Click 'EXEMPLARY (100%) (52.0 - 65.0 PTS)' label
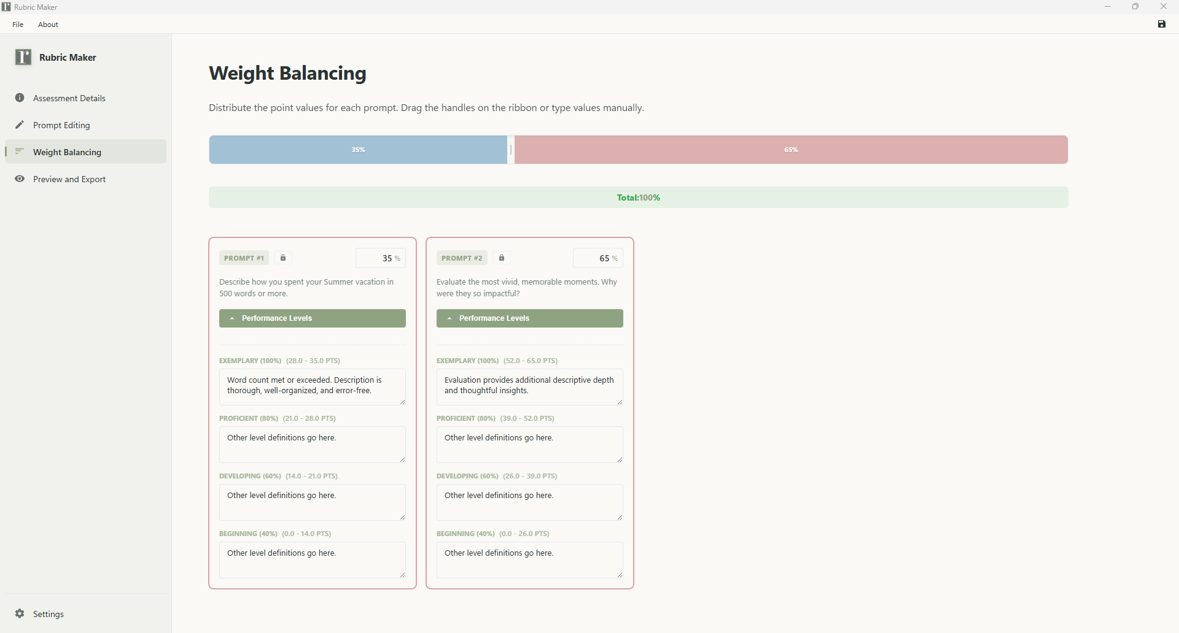Screen dimensions: 1179x633 [497, 361]
